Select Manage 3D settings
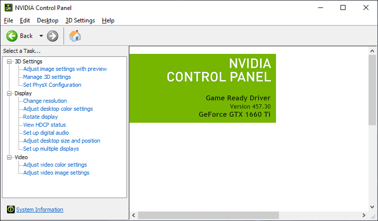378x221 pixels. pos(47,77)
